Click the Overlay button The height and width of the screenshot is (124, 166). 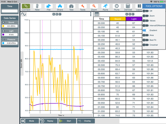click(x=86, y=121)
